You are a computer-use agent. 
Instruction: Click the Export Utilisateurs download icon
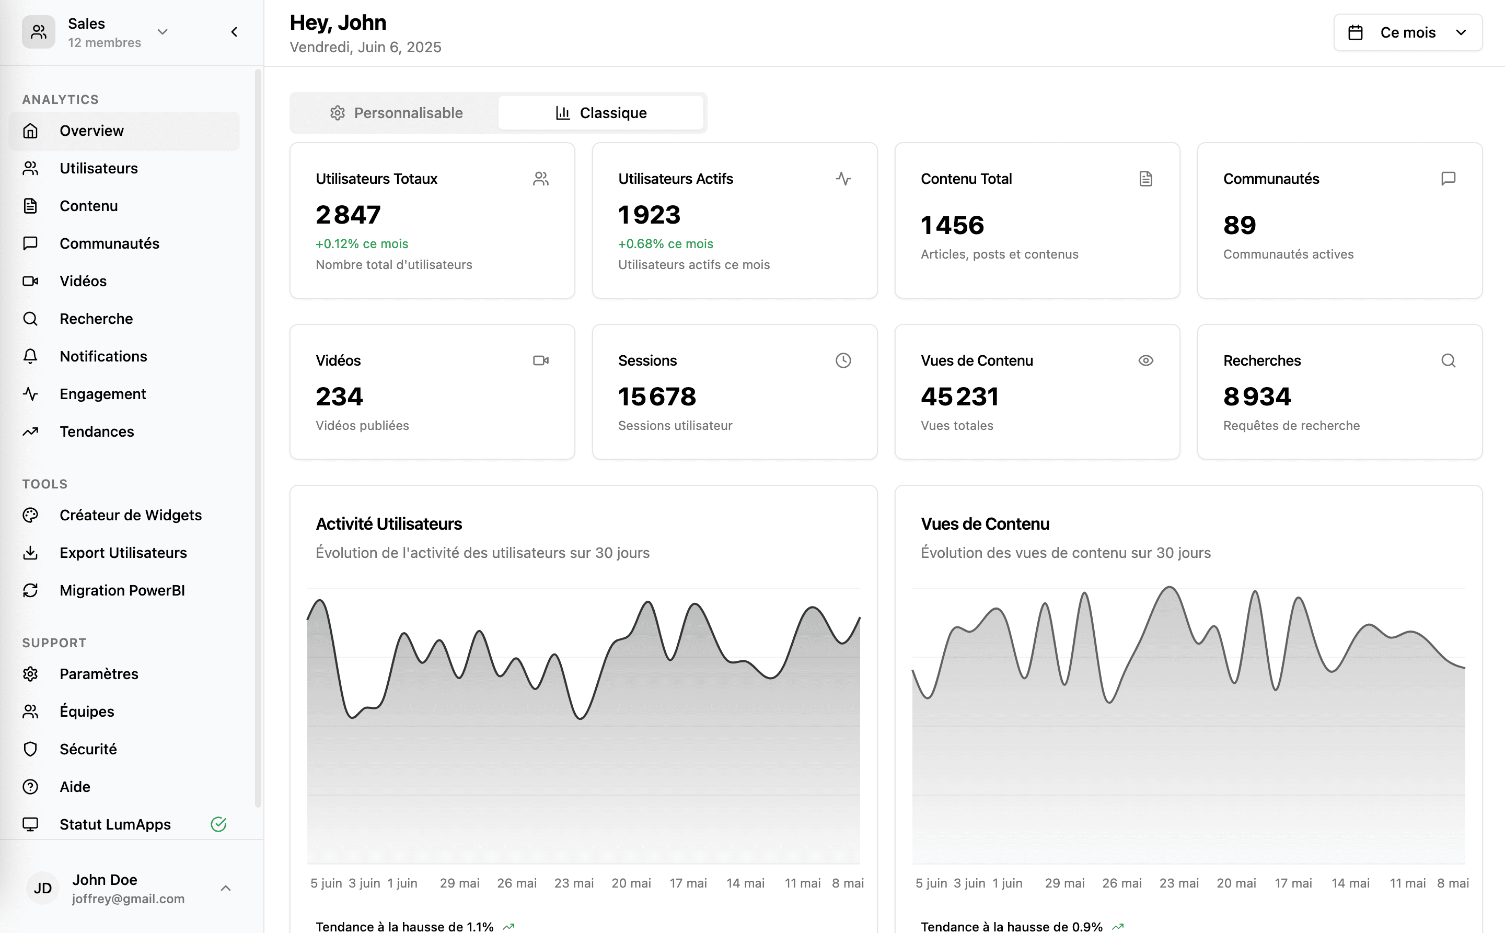tap(30, 552)
